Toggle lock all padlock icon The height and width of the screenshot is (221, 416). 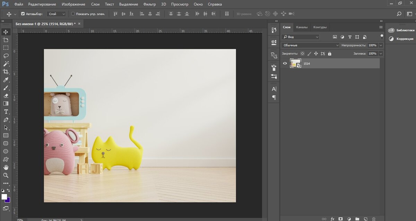point(329,54)
